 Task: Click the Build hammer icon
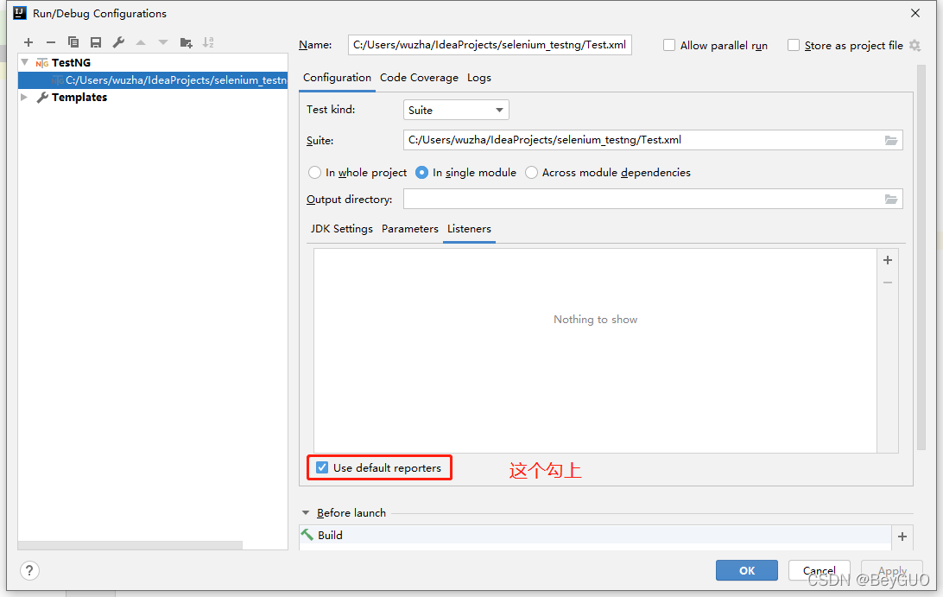[x=307, y=535]
